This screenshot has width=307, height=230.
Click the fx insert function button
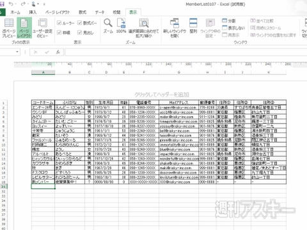[x=58, y=52]
